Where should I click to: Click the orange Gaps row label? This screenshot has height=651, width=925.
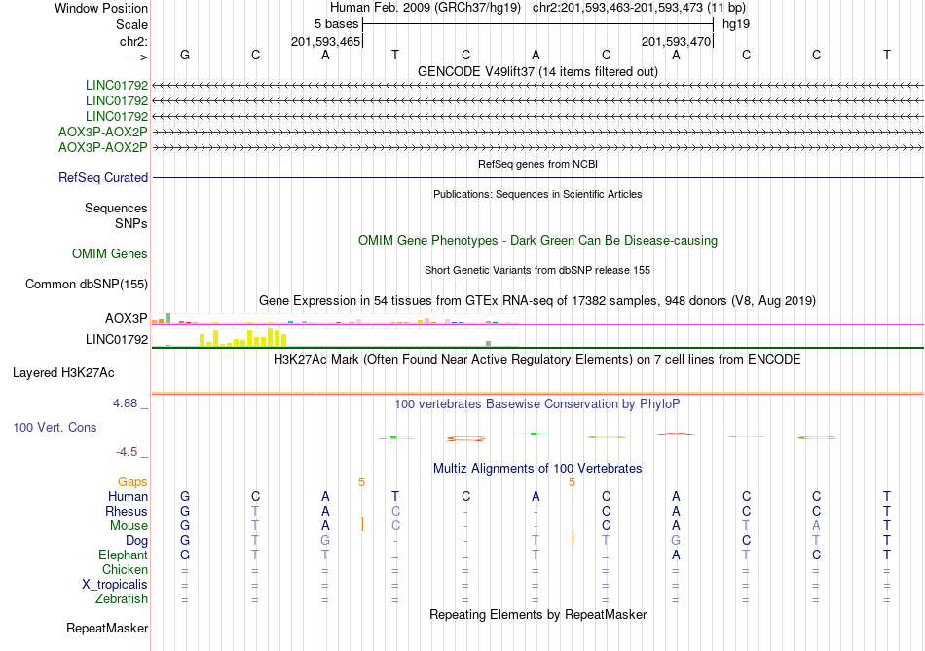(x=132, y=482)
